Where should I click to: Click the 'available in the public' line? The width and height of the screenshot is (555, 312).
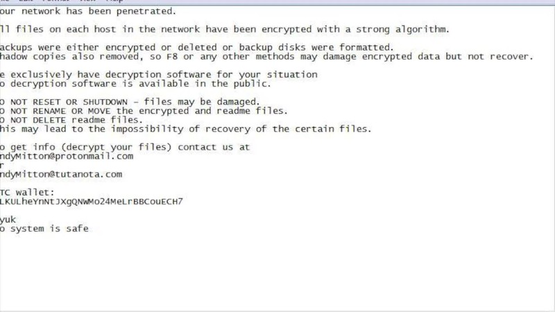click(135, 84)
